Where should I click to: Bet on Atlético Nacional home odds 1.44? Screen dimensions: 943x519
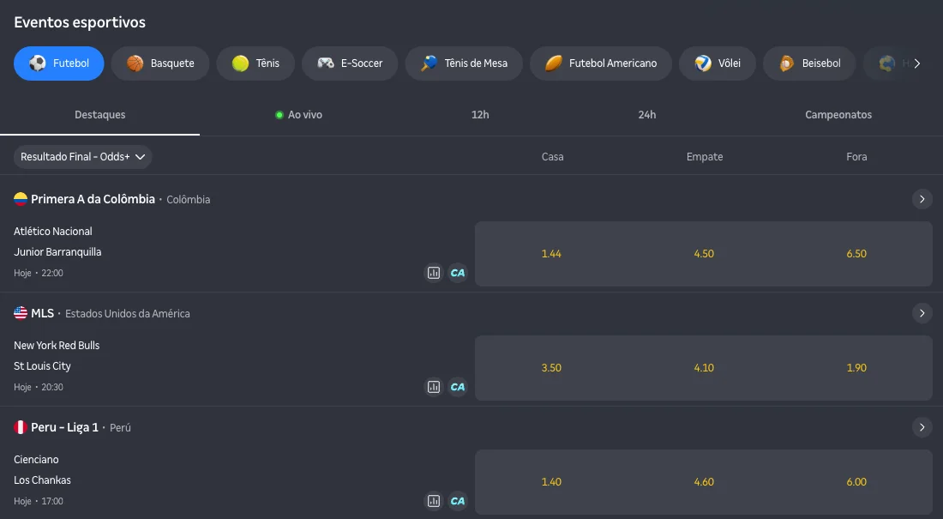(x=551, y=253)
